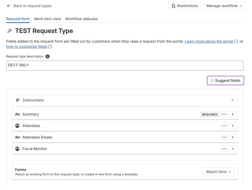
Task: Open the Manage workflow dropdown
Action: coord(224,5)
